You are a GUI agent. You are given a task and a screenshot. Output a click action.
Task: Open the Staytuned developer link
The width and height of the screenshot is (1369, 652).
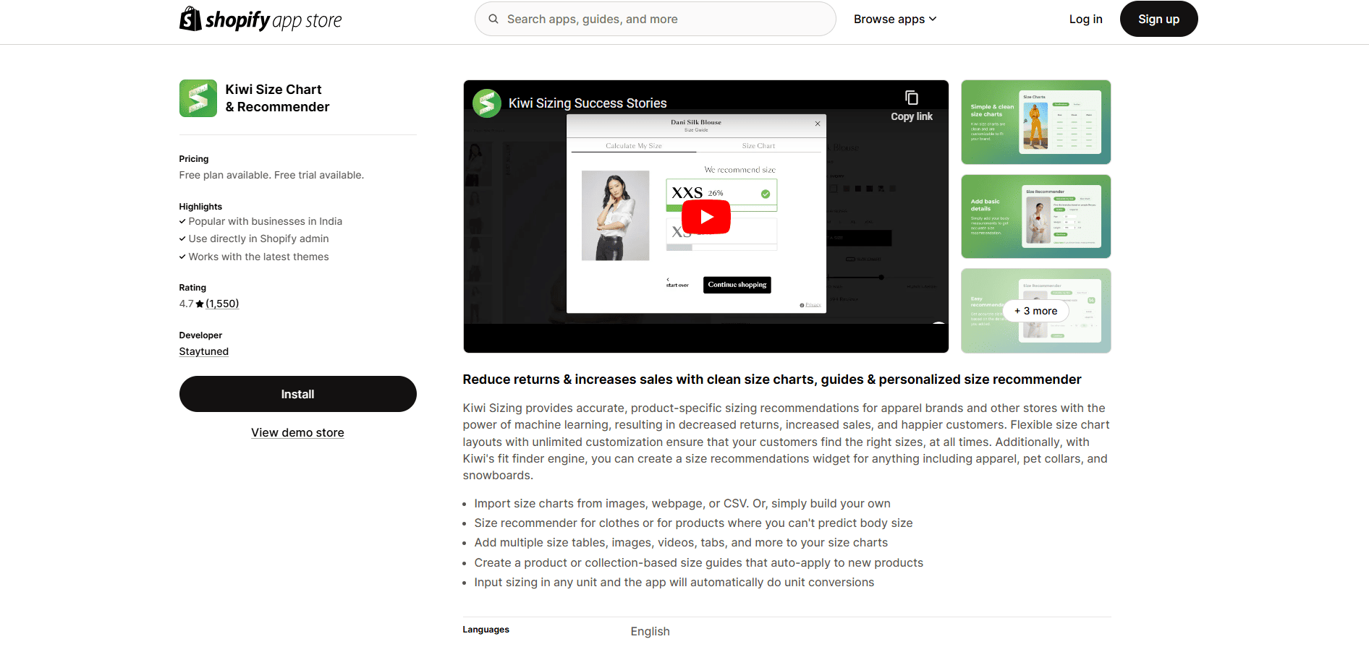tap(204, 351)
